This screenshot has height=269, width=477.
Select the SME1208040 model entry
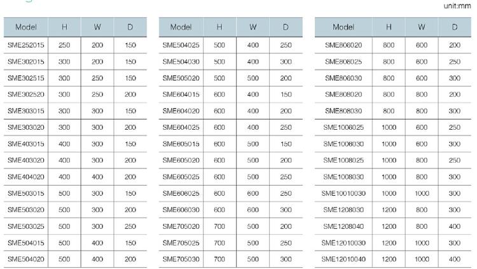pyautogui.click(x=343, y=226)
